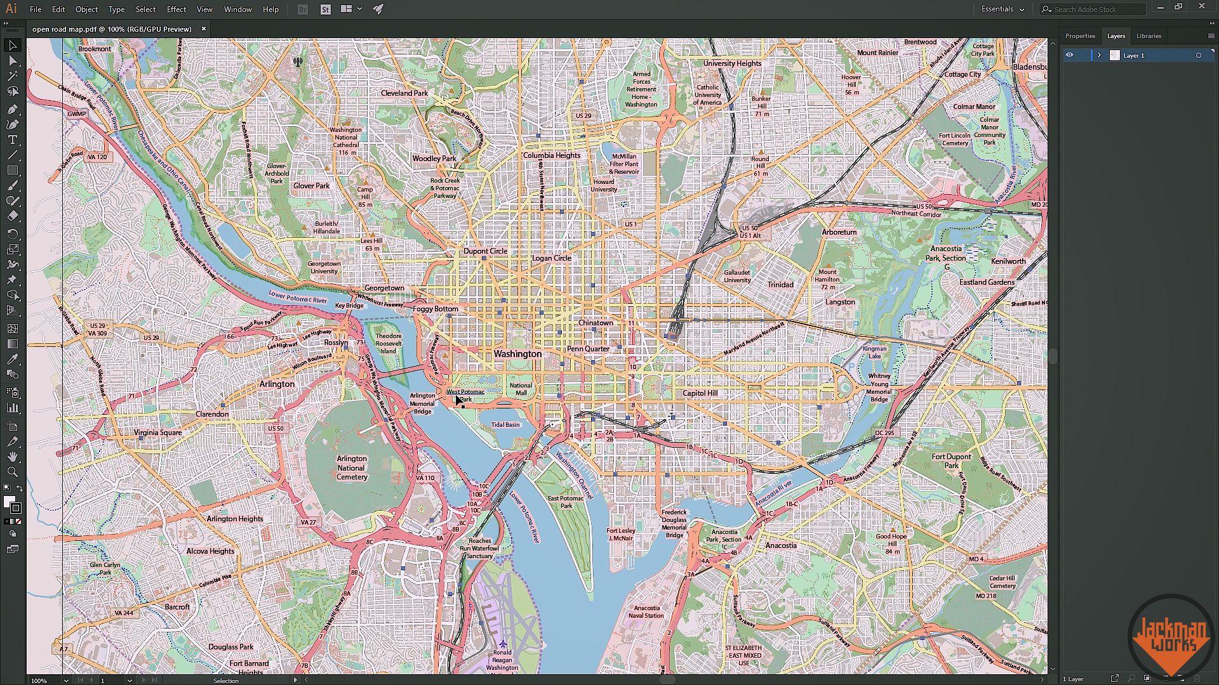Activate the Zoom tool
Screen dimensions: 1219x685
(12, 472)
